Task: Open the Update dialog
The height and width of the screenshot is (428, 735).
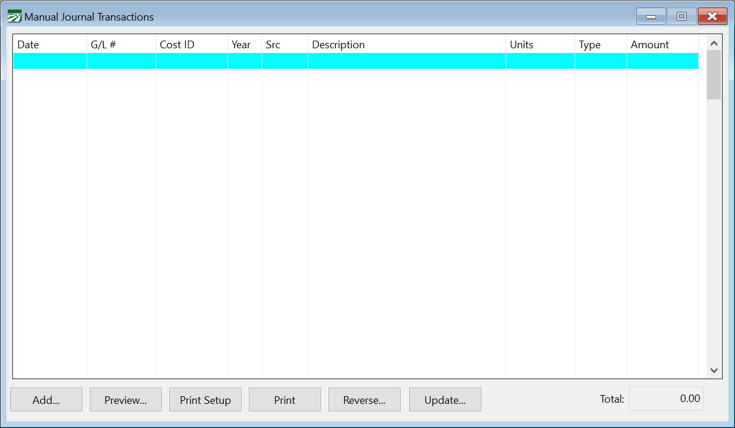Action: click(x=445, y=399)
